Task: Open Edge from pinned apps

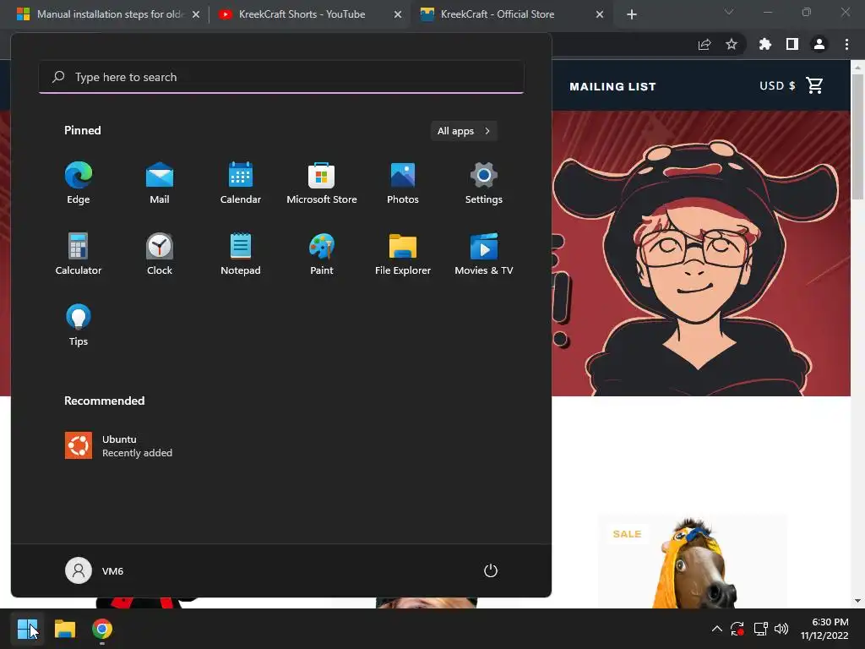Action: coord(79,183)
